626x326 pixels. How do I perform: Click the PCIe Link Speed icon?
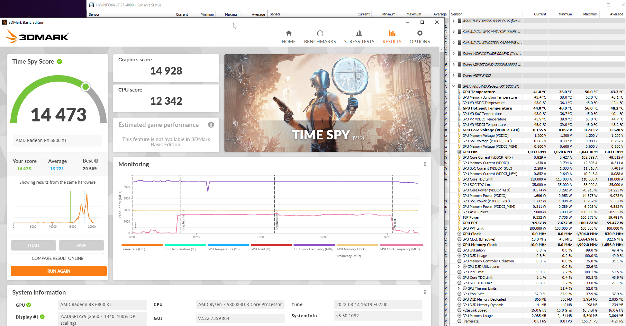coord(459,310)
